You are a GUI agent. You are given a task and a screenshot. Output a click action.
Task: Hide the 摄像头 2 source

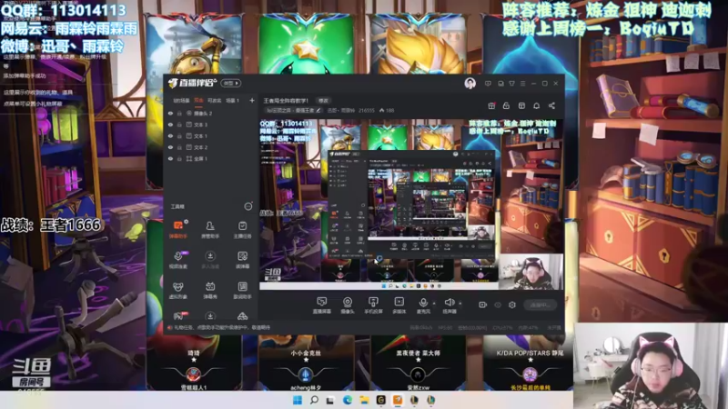coord(170,113)
